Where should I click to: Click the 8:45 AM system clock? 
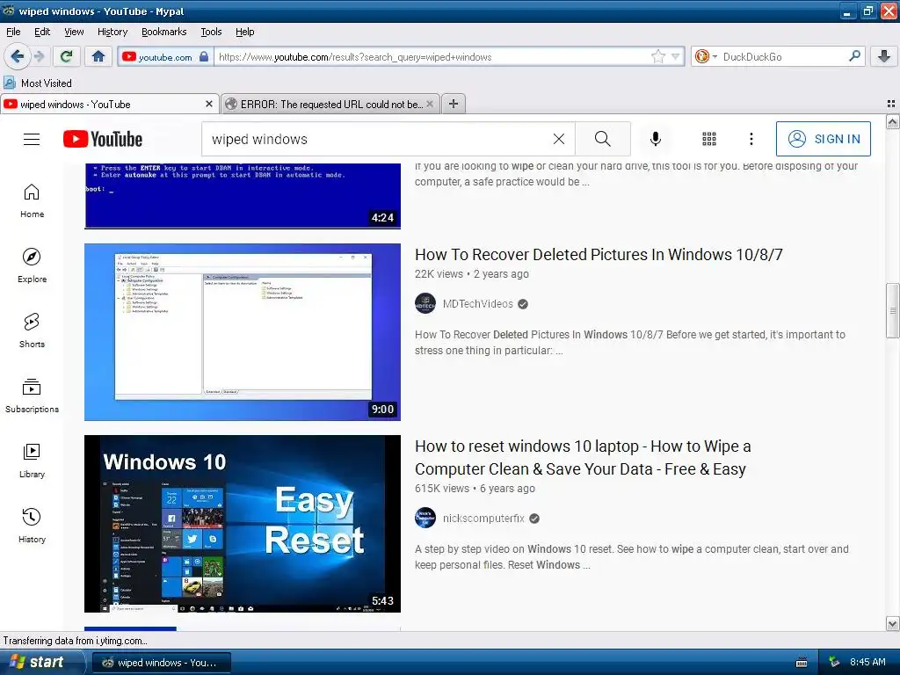[867, 662]
